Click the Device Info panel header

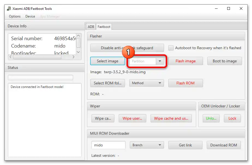(x=45, y=26)
